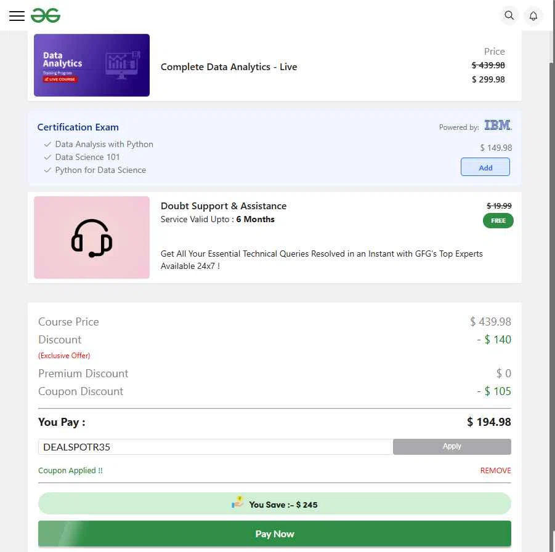Click the checkmark beside Data Science 101
Viewport: 555px width, 552px height.
click(x=48, y=158)
